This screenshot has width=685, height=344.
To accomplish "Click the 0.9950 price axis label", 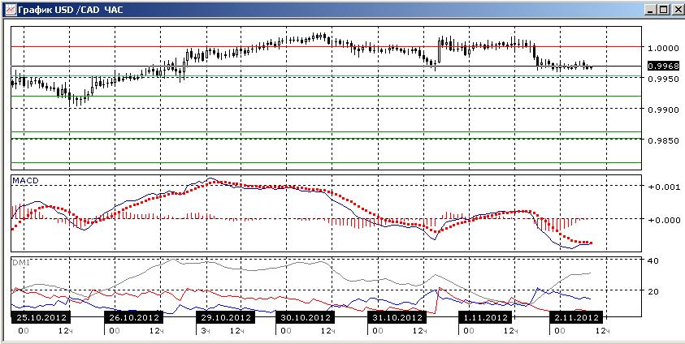I will tap(663, 79).
